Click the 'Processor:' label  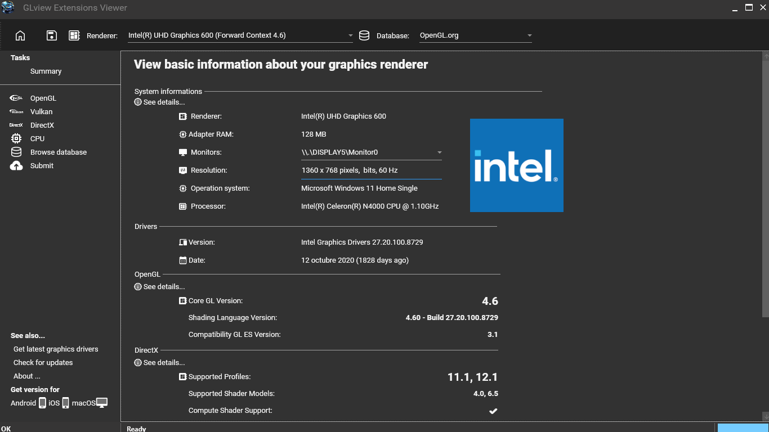point(208,206)
